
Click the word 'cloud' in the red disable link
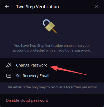tap(25, 100)
